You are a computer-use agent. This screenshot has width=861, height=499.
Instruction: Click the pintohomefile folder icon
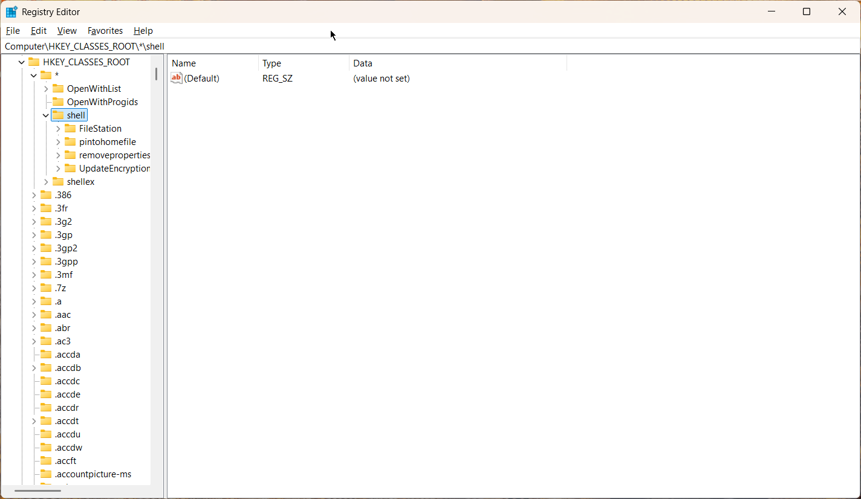pyautogui.click(x=70, y=141)
